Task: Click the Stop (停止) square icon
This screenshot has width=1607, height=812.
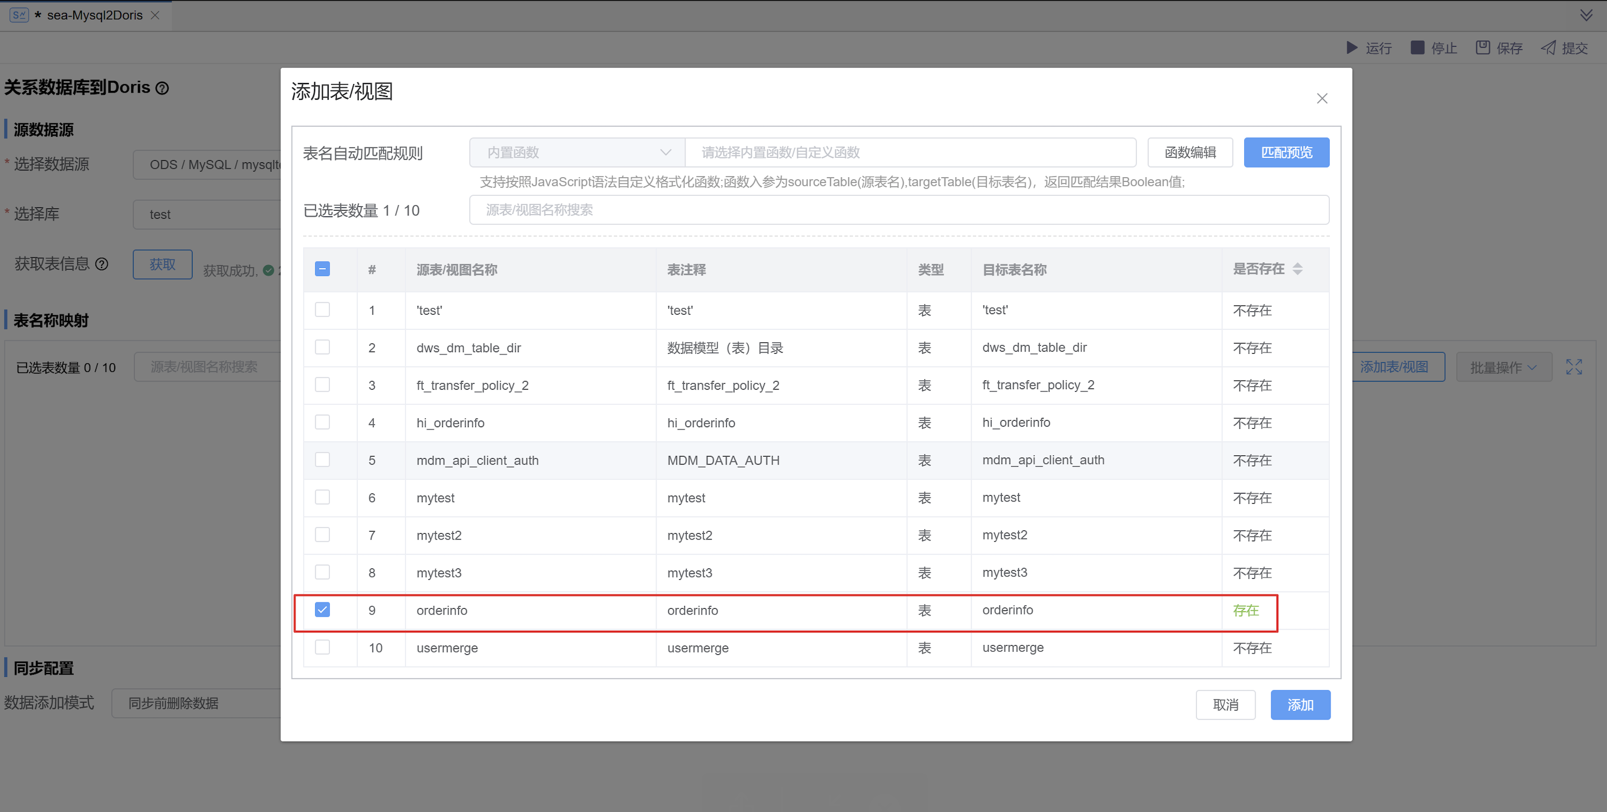Action: (1417, 48)
